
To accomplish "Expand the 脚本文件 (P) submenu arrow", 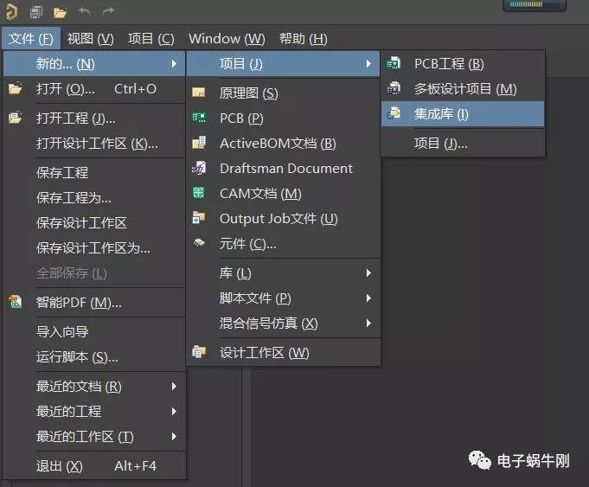I will [x=368, y=298].
